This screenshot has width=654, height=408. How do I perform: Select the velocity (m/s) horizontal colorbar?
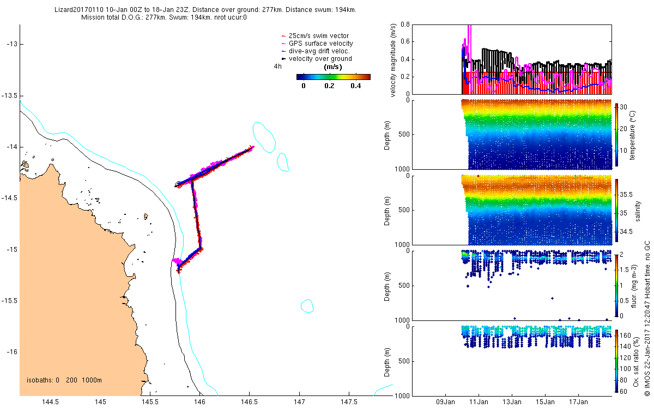click(333, 77)
